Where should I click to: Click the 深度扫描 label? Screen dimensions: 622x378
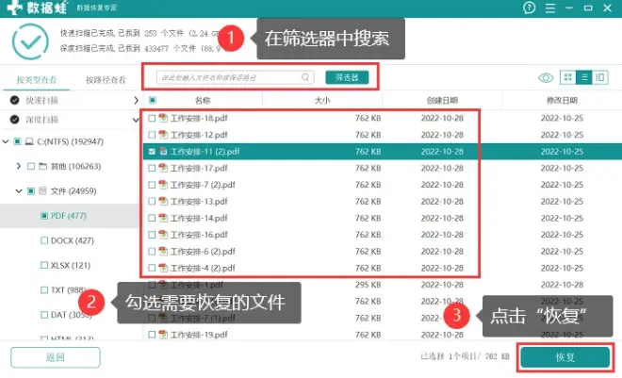42,120
